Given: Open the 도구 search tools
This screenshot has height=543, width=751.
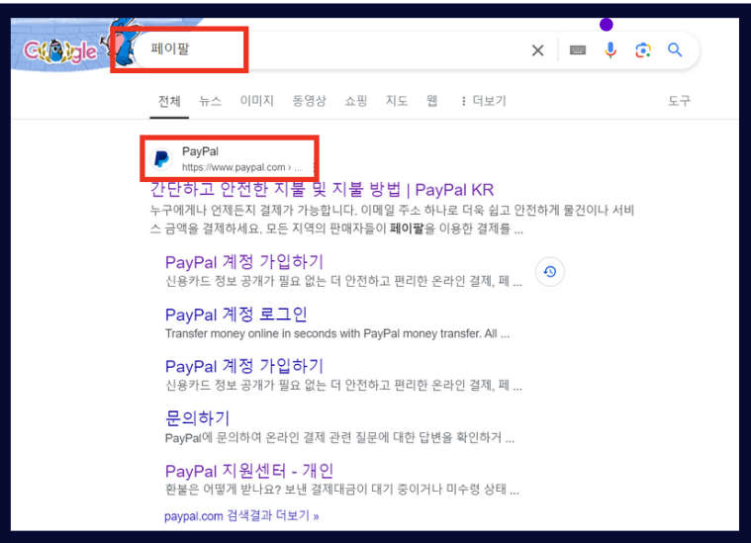Looking at the screenshot, I should (679, 101).
